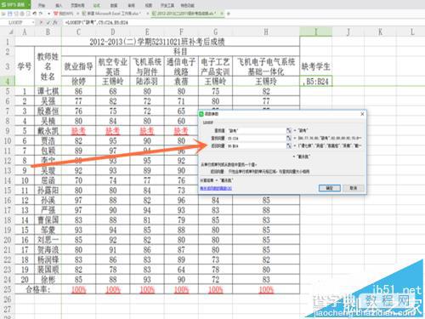The image size is (425, 319).
Task: Click the 返回向量 input field in dialog
Action: [256, 146]
